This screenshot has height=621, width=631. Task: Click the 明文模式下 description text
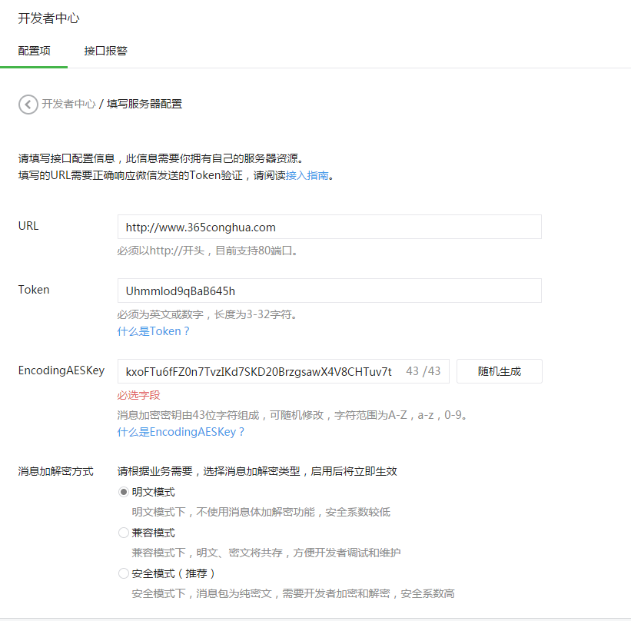pyautogui.click(x=261, y=512)
